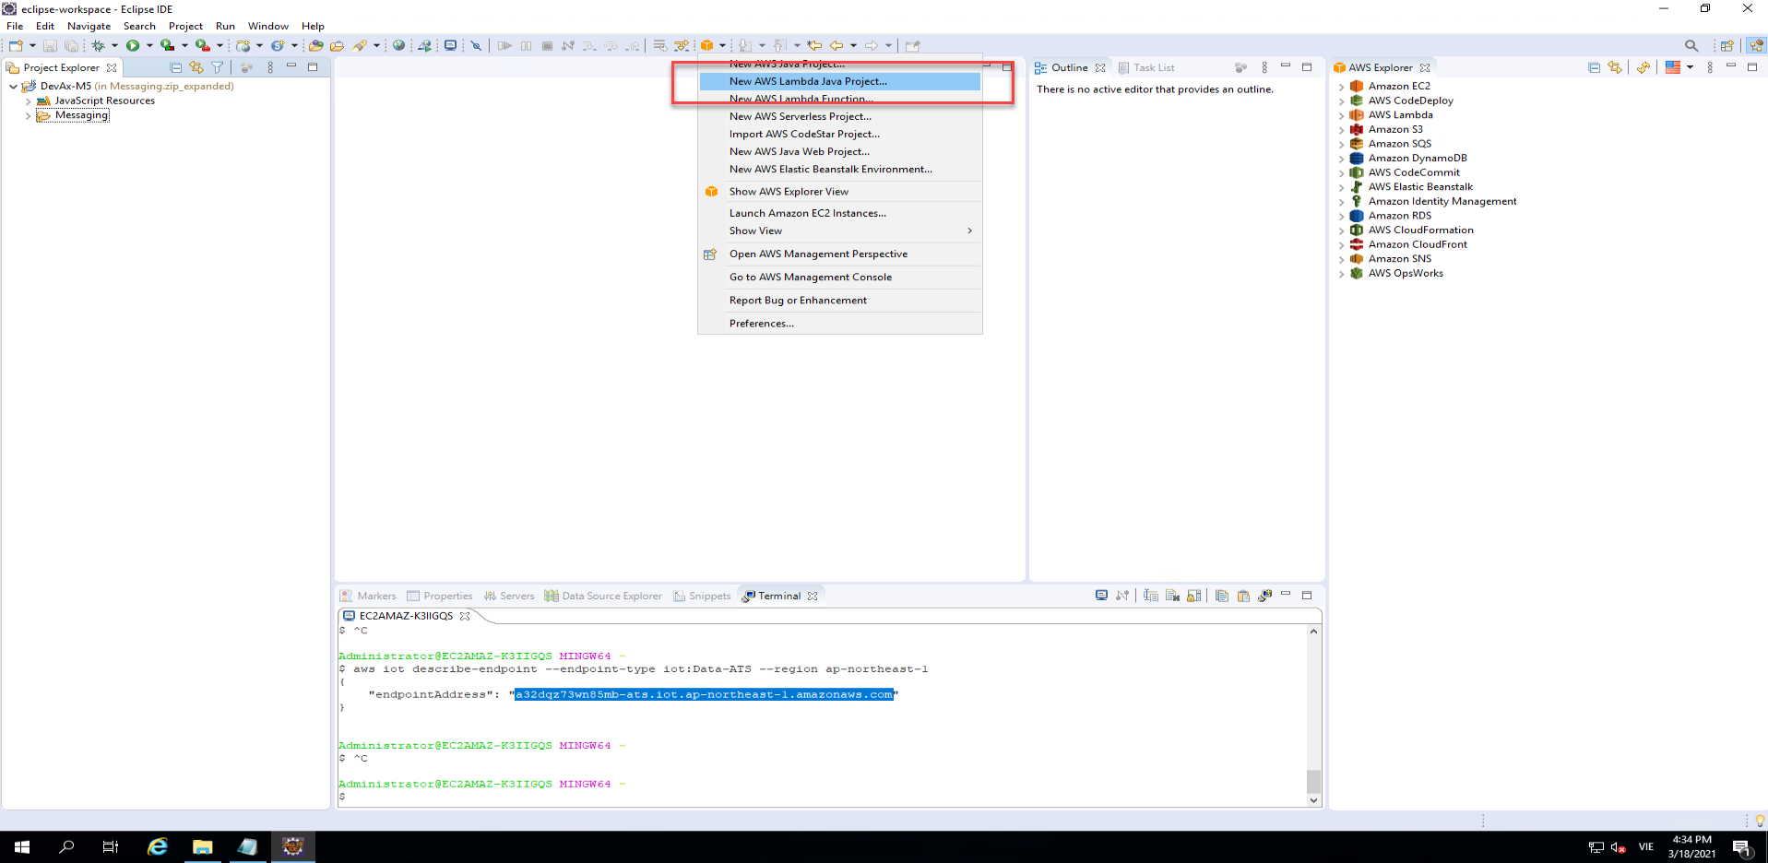The image size is (1768, 863).
Task: Select Import AWS CodeStar Project... menu item
Action: pyautogui.click(x=839, y=134)
